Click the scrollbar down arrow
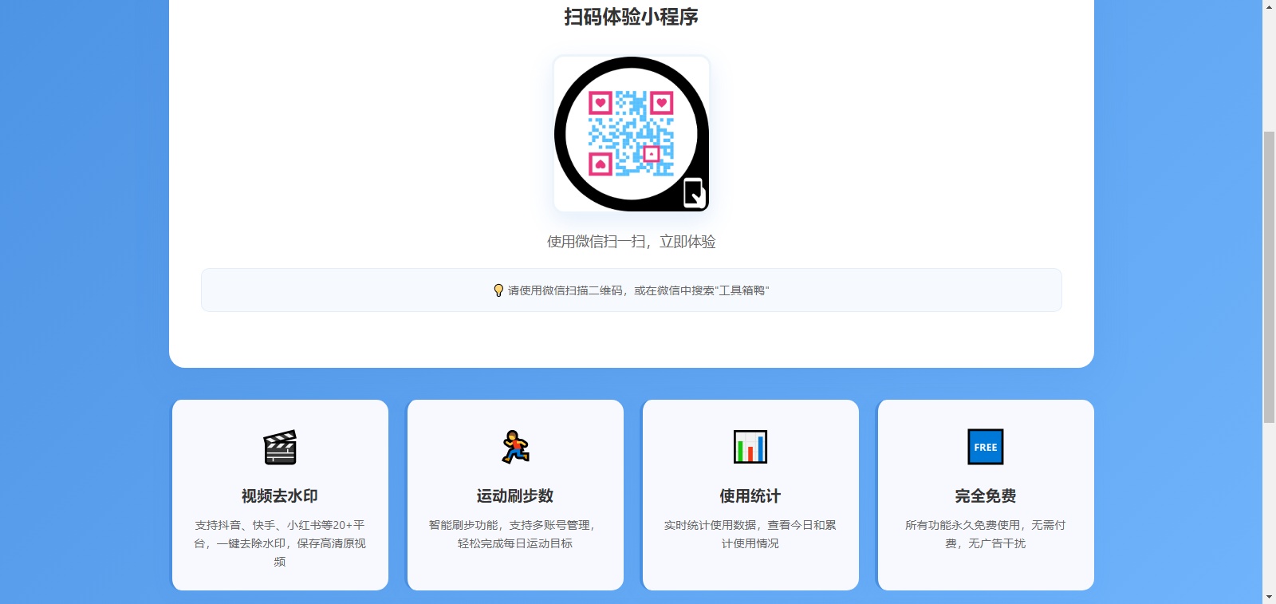Screen dimensions: 1276x604 pos(1269,597)
